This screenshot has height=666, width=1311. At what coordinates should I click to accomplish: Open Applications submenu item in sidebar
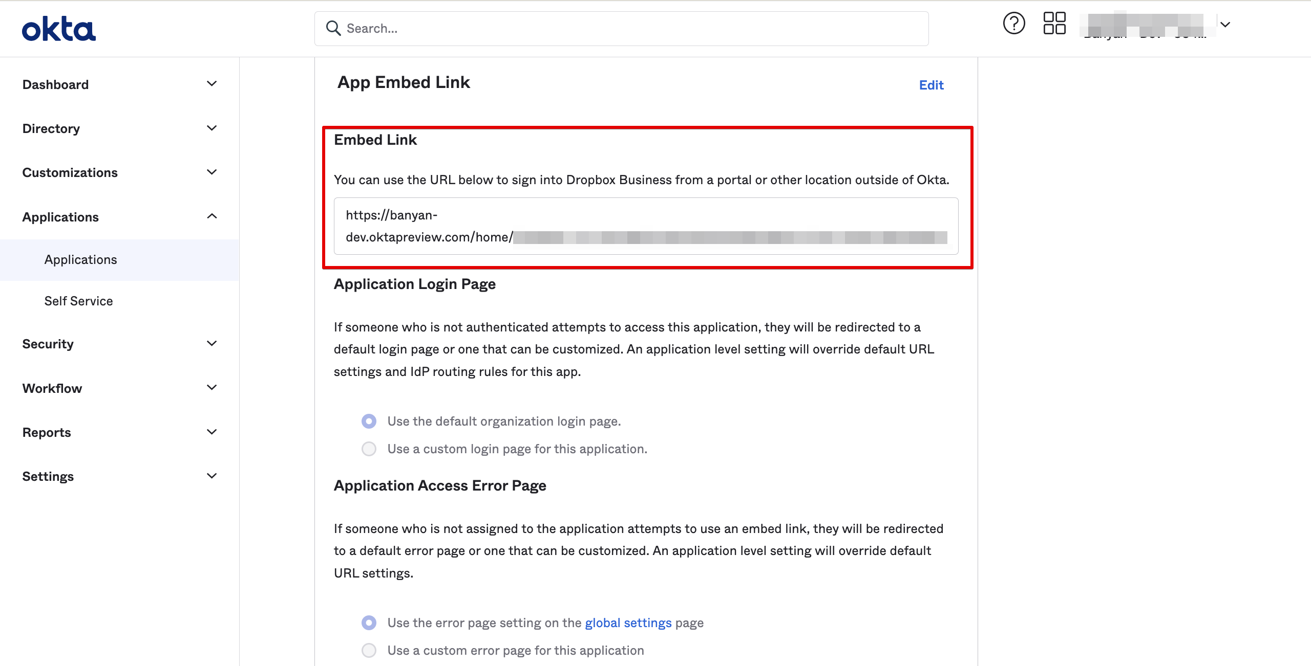(x=81, y=260)
